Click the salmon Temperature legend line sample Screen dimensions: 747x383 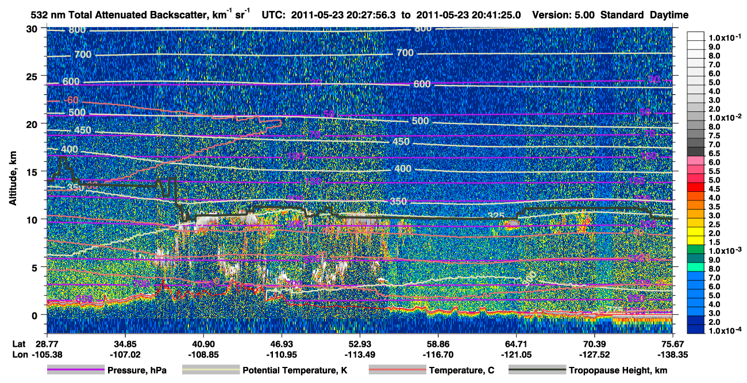[397, 370]
